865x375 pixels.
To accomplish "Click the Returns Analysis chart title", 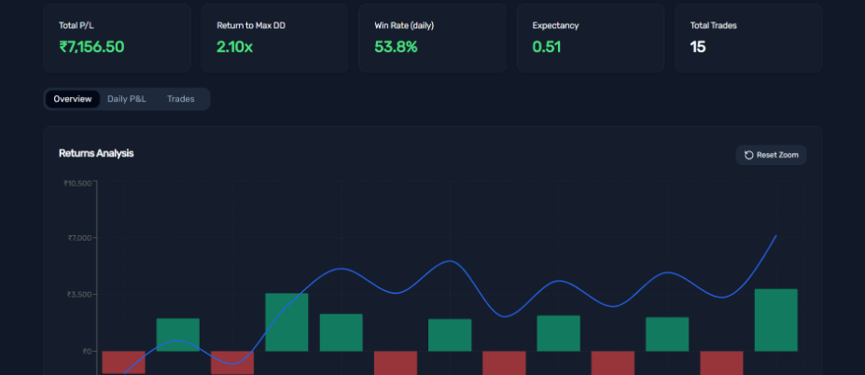I will click(96, 153).
